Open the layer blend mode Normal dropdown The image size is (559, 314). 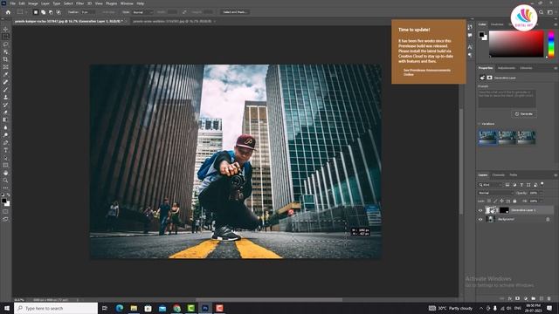(x=495, y=193)
